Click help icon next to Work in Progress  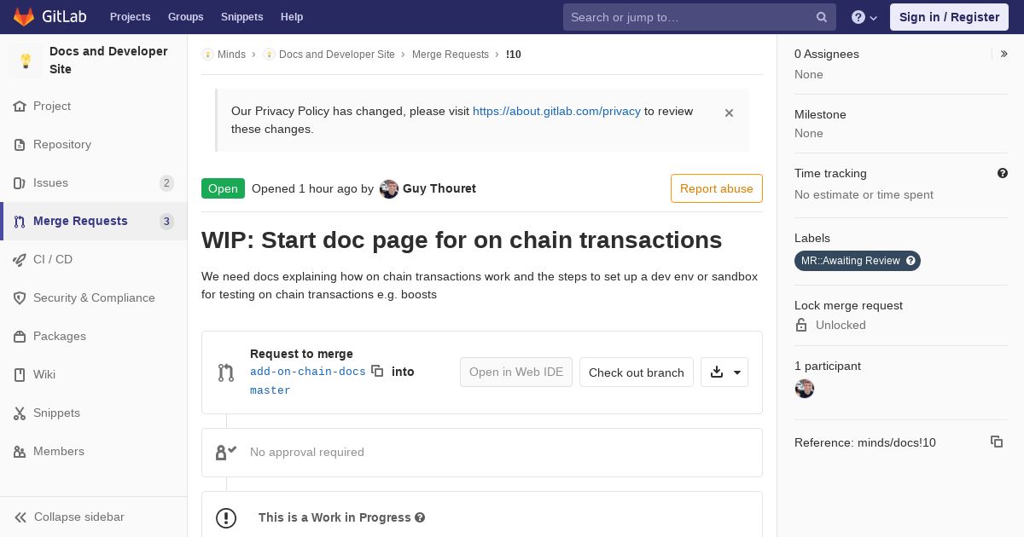pyautogui.click(x=420, y=517)
